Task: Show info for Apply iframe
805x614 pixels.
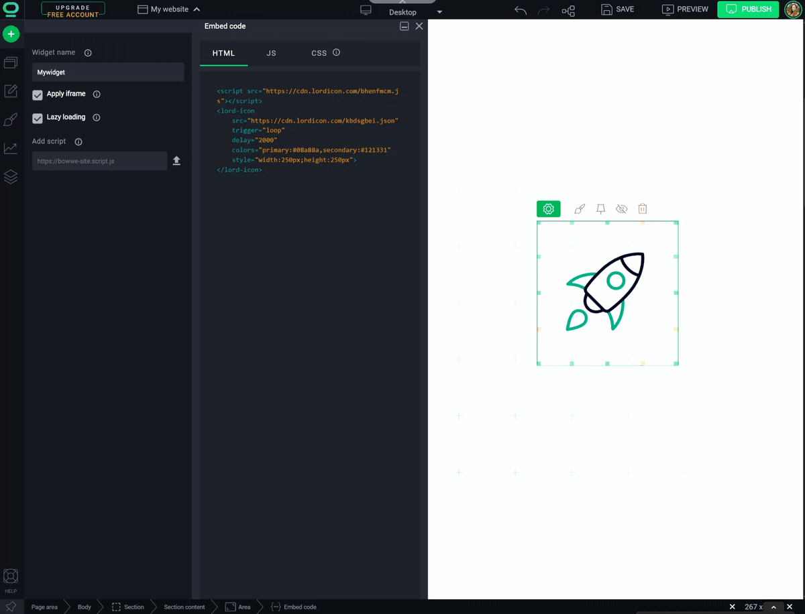Action: click(x=97, y=95)
